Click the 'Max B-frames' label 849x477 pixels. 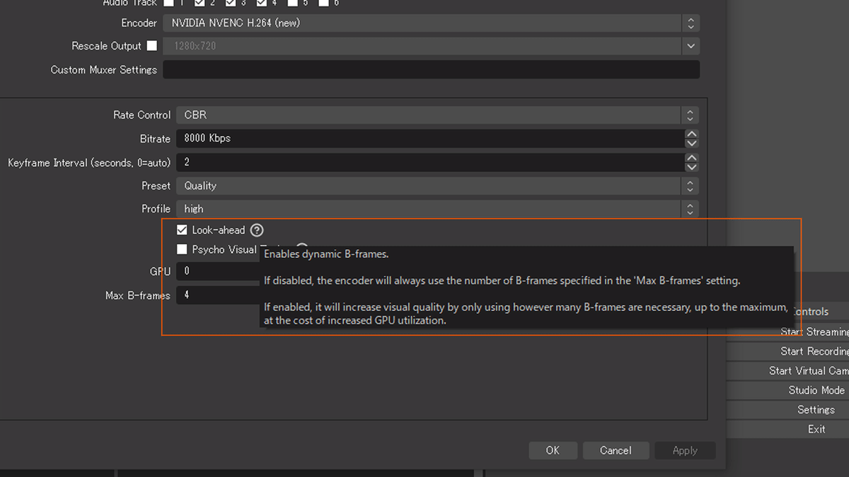pos(138,295)
